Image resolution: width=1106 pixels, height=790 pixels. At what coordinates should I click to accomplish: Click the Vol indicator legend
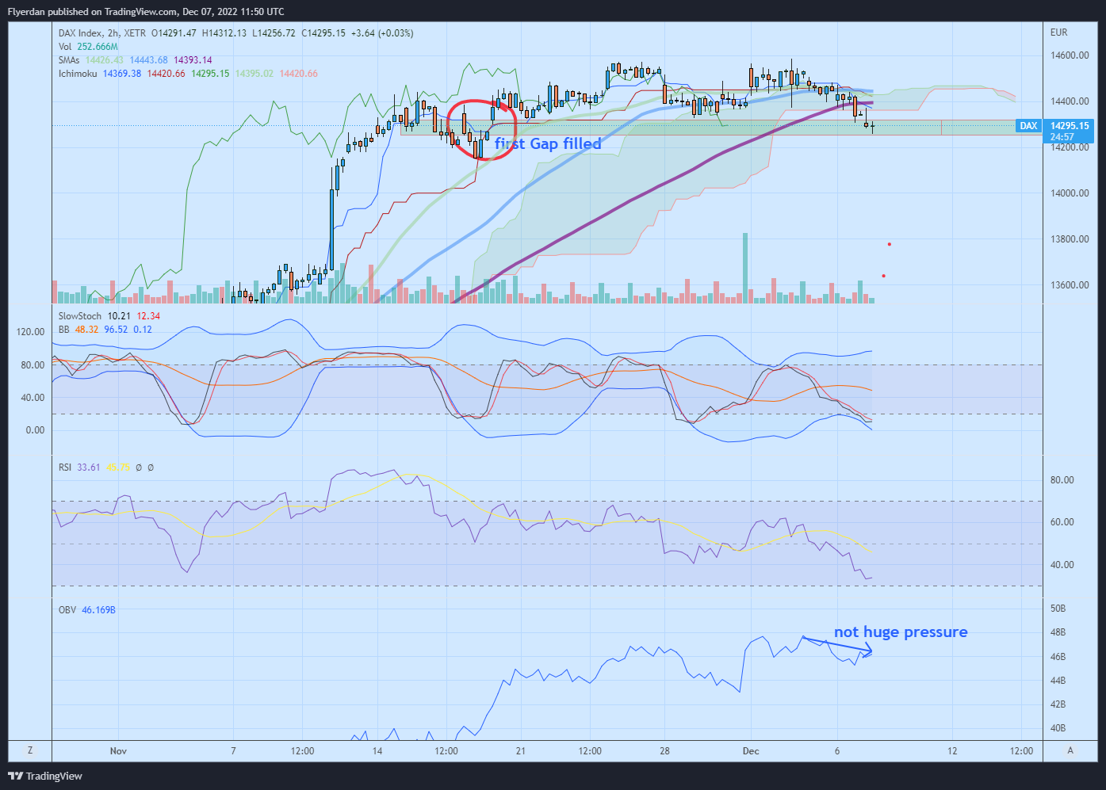65,47
